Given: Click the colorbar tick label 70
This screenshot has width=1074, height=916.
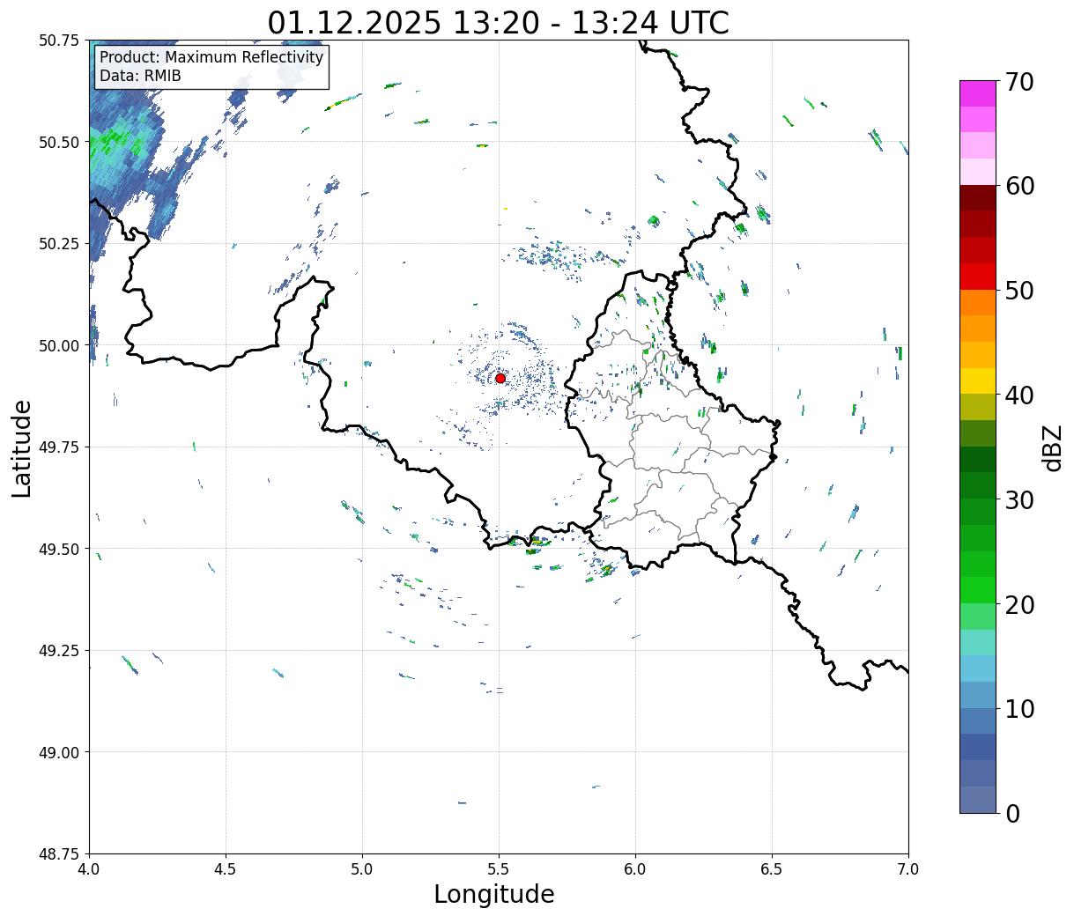Looking at the screenshot, I should (x=1018, y=82).
